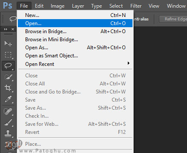Select the Lasso tool in toolbox
The width and height of the screenshot is (187, 153).
click(8, 66)
